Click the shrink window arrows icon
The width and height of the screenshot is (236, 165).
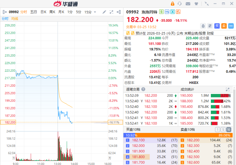click(207, 3)
